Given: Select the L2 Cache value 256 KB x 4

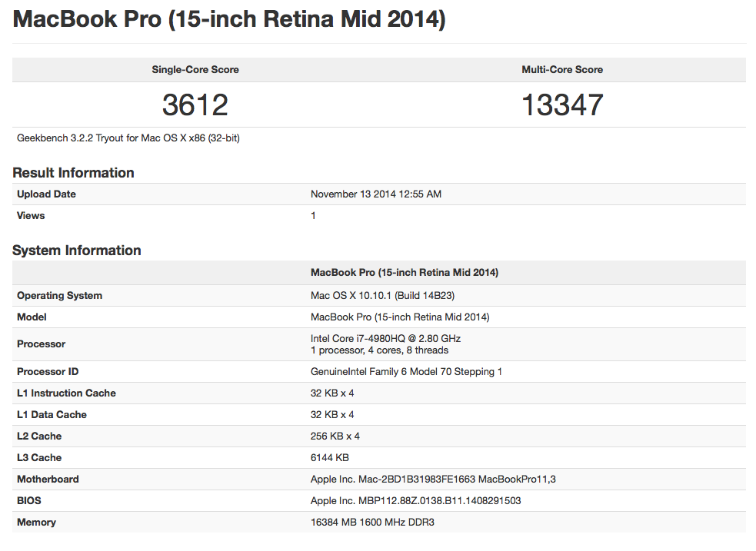Looking at the screenshot, I should [335, 436].
